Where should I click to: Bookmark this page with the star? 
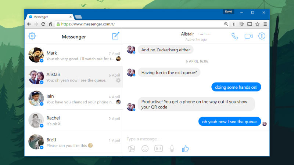coord(257,24)
